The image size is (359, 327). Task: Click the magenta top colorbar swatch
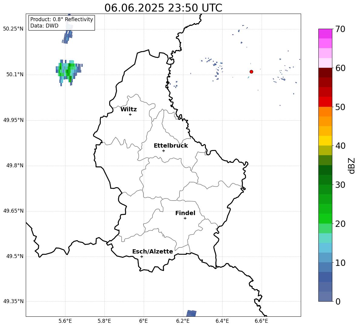325,34
